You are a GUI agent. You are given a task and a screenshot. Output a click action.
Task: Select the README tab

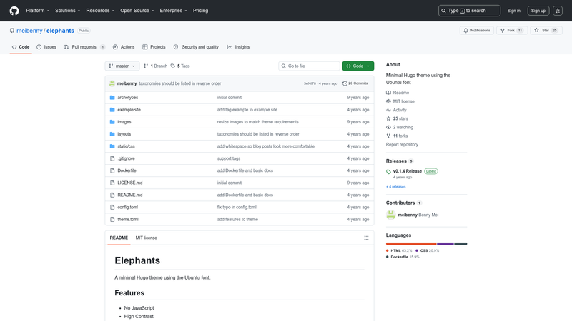pos(119,238)
